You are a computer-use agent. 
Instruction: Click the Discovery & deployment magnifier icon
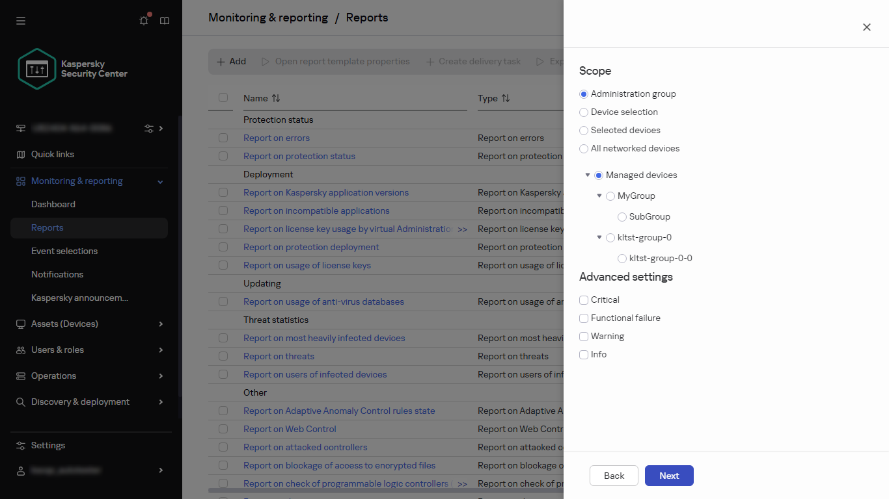(20, 402)
